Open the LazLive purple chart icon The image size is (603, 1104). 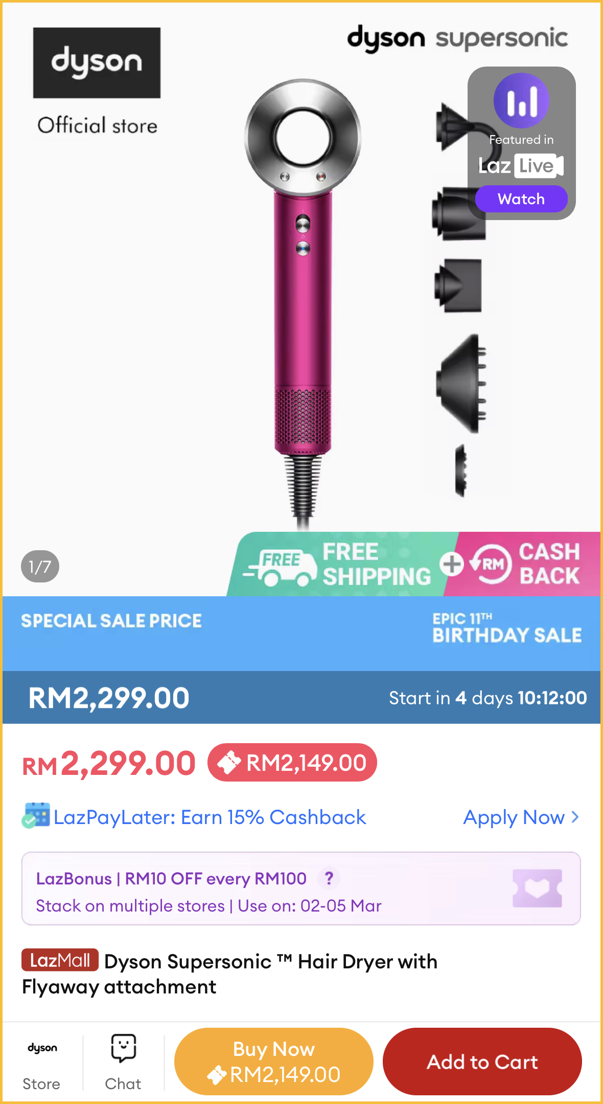tap(521, 100)
